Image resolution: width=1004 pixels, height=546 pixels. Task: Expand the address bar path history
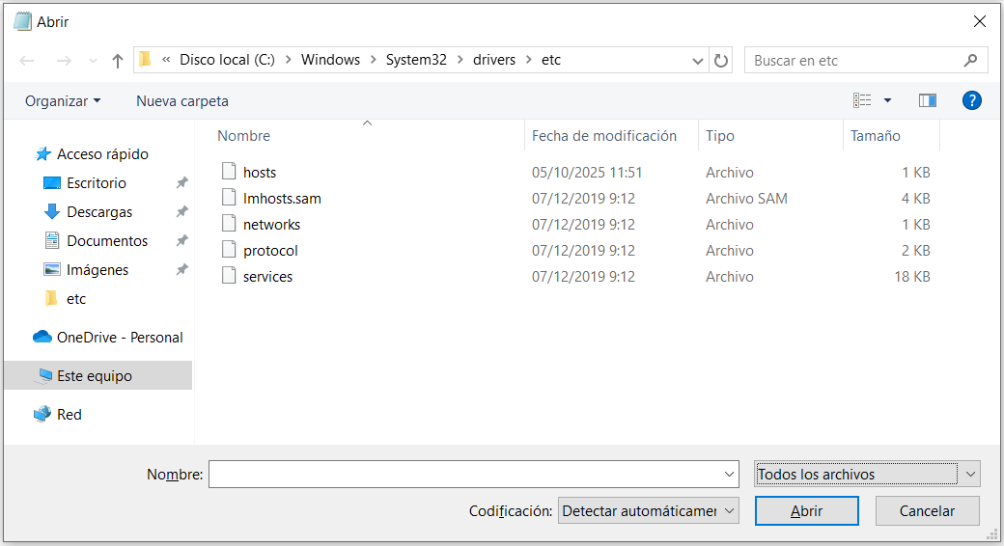tap(697, 61)
